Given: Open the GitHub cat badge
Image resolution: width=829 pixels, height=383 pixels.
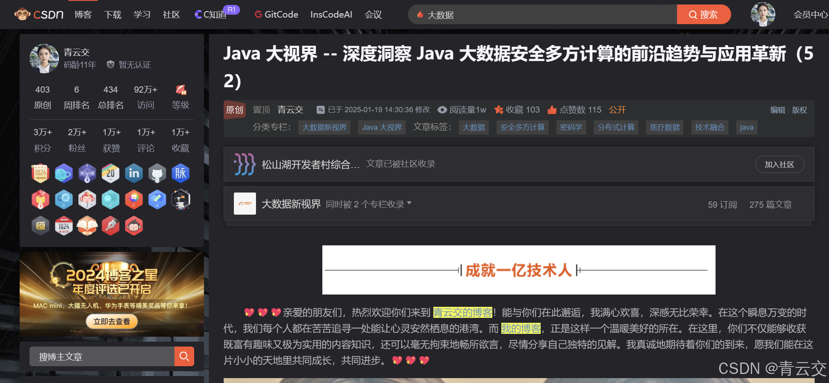Looking at the screenshot, I should [157, 173].
